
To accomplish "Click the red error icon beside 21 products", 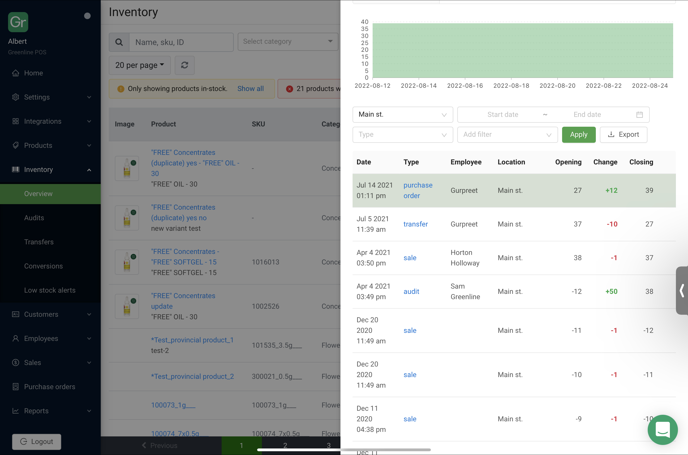I will pos(290,89).
